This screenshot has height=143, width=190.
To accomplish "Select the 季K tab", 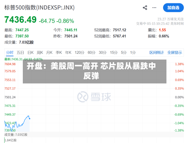I will click(x=59, y=52).
